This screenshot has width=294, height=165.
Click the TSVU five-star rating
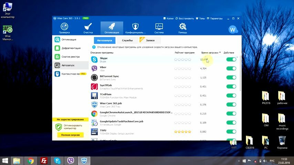182,132
